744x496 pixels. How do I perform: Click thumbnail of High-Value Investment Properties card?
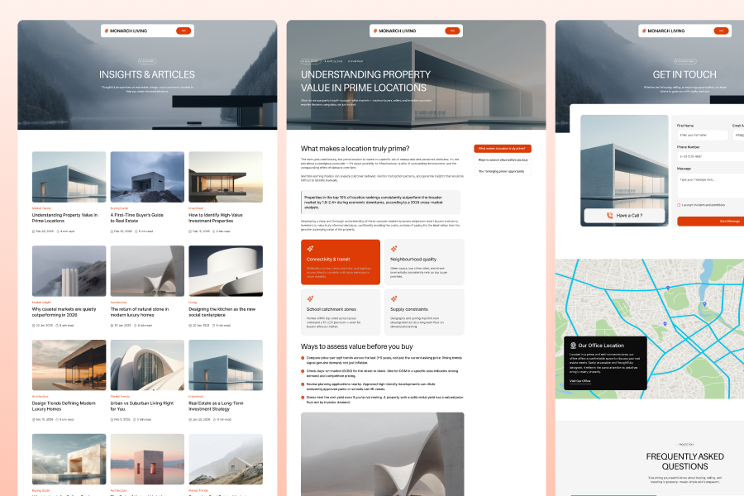pyautogui.click(x=226, y=177)
